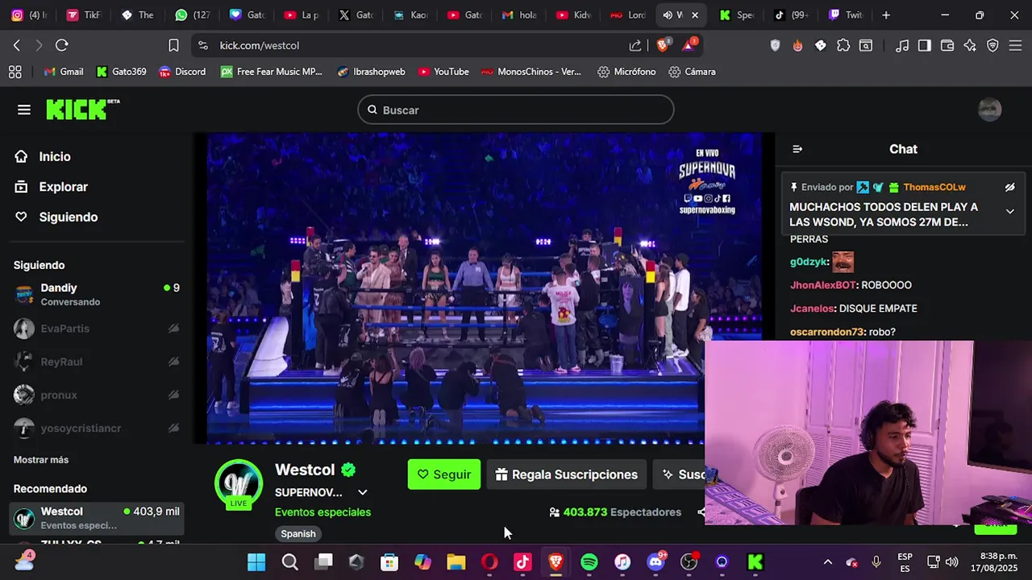Image resolution: width=1032 pixels, height=580 pixels.
Task: Open Free Fear Music bookmark
Action: click(x=272, y=72)
